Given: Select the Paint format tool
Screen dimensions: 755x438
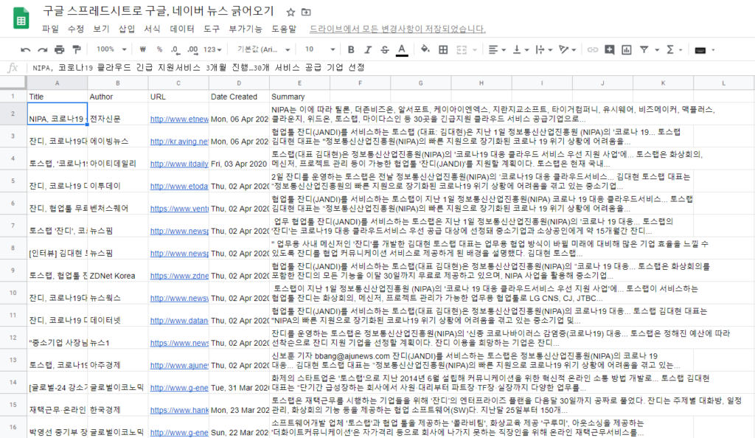Looking at the screenshot, I should [x=76, y=49].
